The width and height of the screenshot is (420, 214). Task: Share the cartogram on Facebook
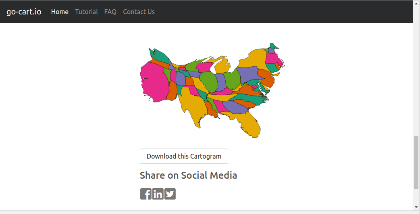pos(146,194)
